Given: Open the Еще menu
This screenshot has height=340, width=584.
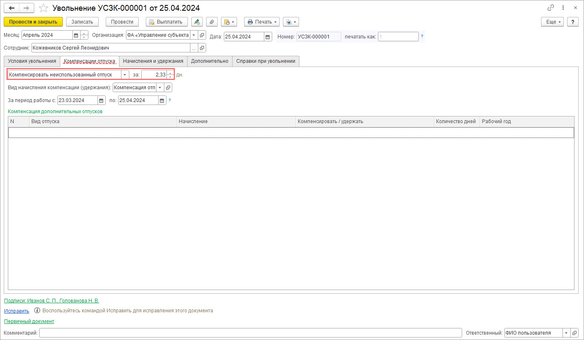Looking at the screenshot, I should pyautogui.click(x=553, y=22).
